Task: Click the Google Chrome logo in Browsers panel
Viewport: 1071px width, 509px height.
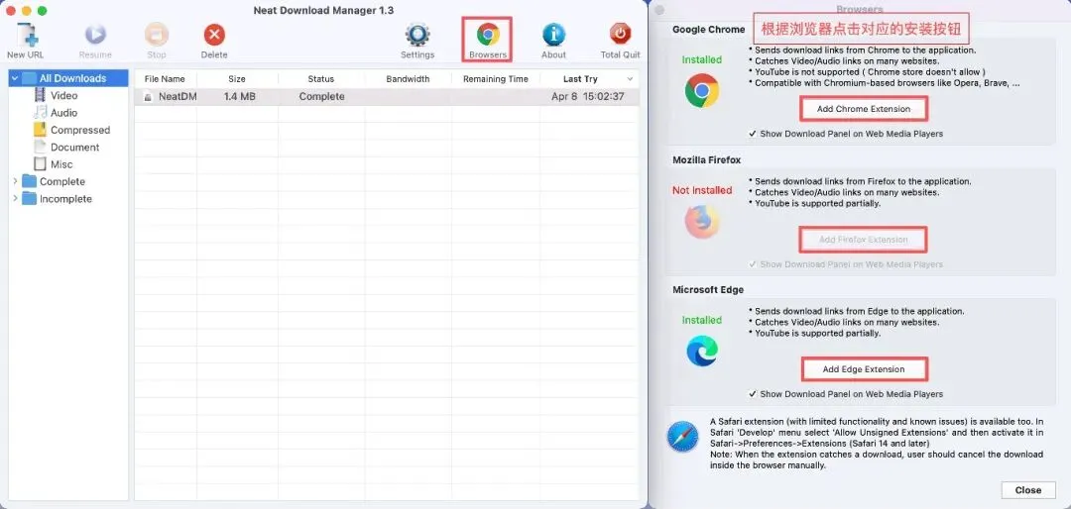Action: (x=701, y=91)
